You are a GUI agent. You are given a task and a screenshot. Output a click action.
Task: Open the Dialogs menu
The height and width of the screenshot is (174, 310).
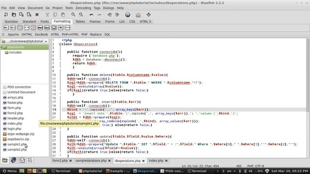[108, 8]
